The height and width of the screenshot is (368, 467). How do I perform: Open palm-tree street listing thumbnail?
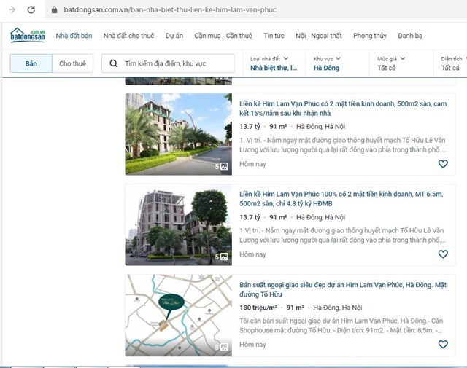point(178,134)
